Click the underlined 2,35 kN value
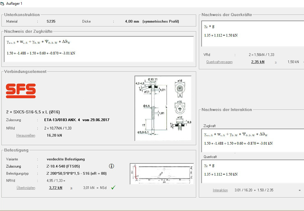Screen dimensions: 304x211 point(258,62)
